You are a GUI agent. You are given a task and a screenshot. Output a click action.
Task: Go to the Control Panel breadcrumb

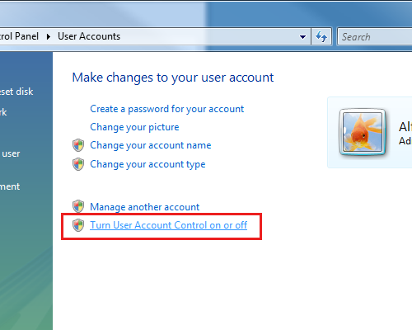19,36
